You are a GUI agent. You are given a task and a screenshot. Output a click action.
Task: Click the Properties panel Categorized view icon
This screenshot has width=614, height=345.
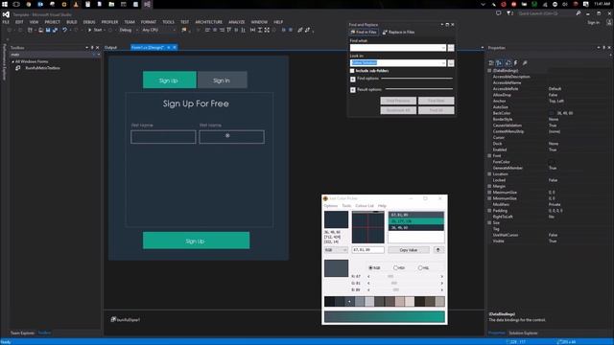tap(491, 62)
